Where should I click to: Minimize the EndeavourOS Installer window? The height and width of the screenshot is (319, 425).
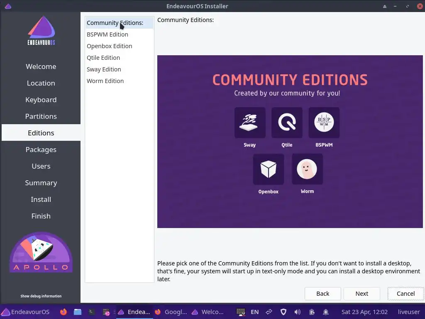click(395, 6)
